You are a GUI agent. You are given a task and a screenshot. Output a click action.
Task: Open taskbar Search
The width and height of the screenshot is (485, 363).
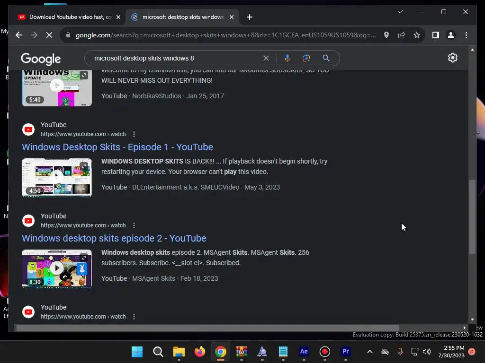(158, 352)
